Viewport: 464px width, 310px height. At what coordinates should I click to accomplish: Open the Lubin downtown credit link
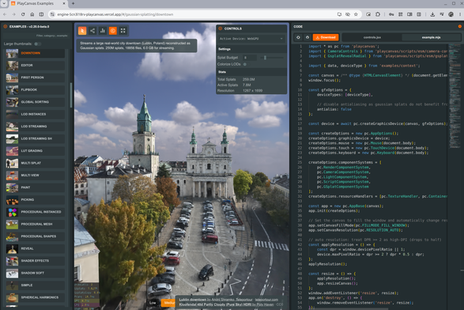[193, 300]
